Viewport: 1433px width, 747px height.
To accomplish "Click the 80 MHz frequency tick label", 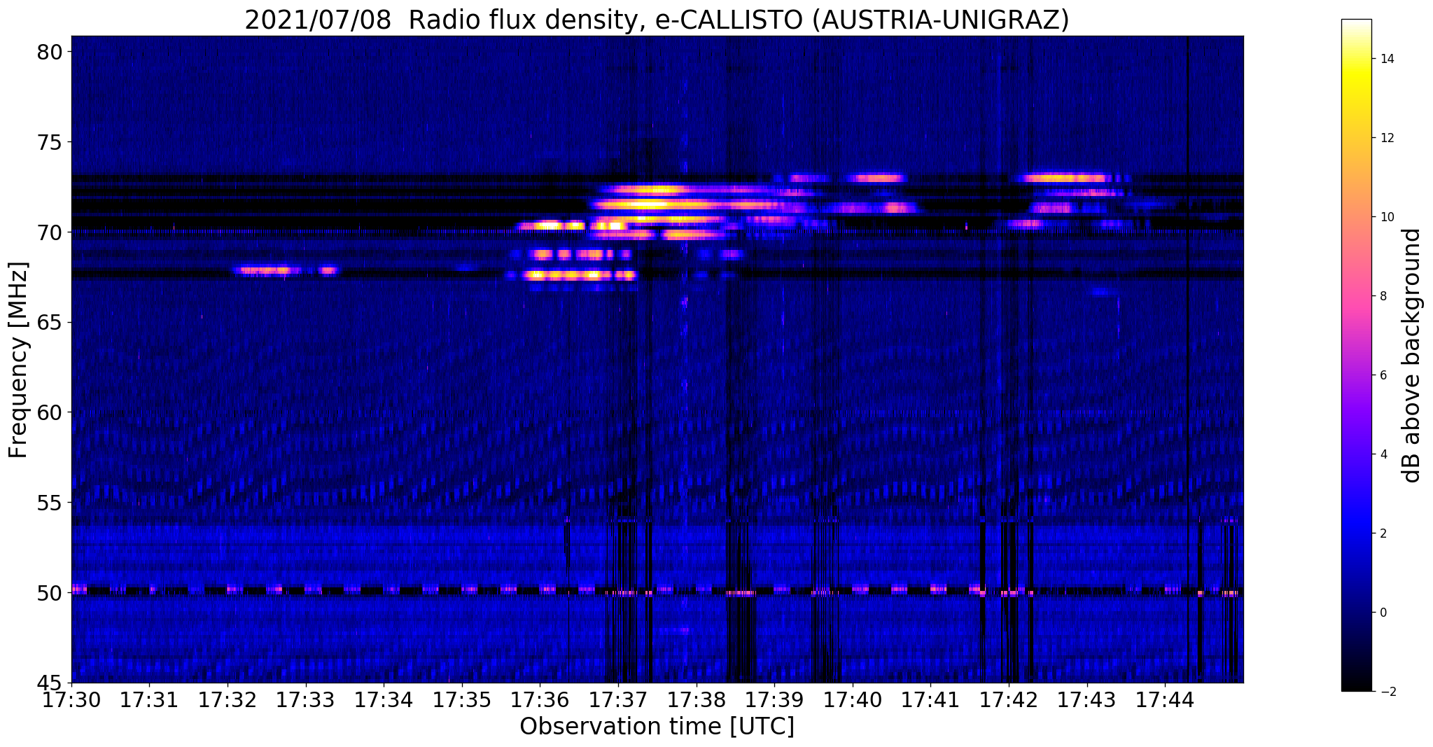I will 49,52.
